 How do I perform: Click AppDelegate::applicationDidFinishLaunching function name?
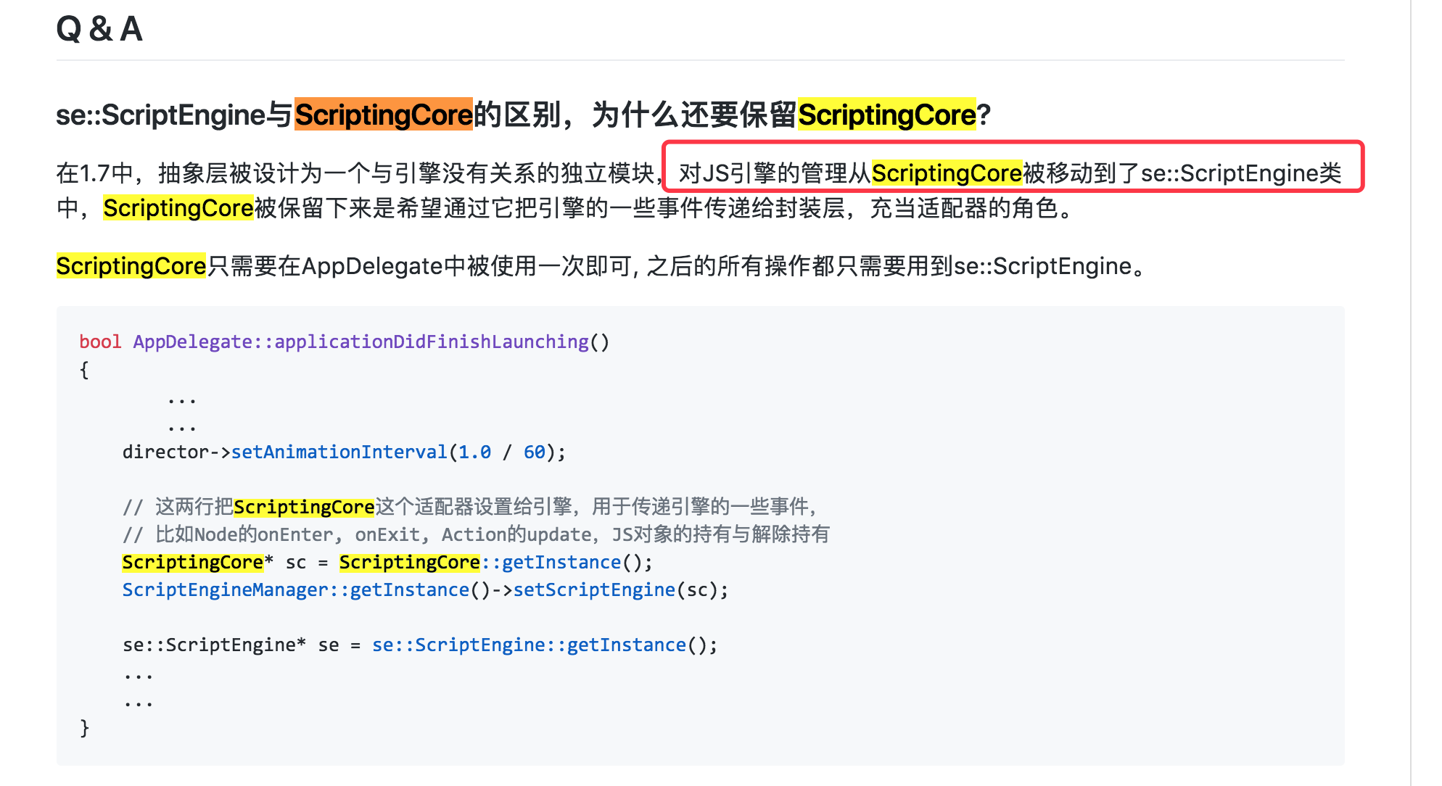coord(360,342)
